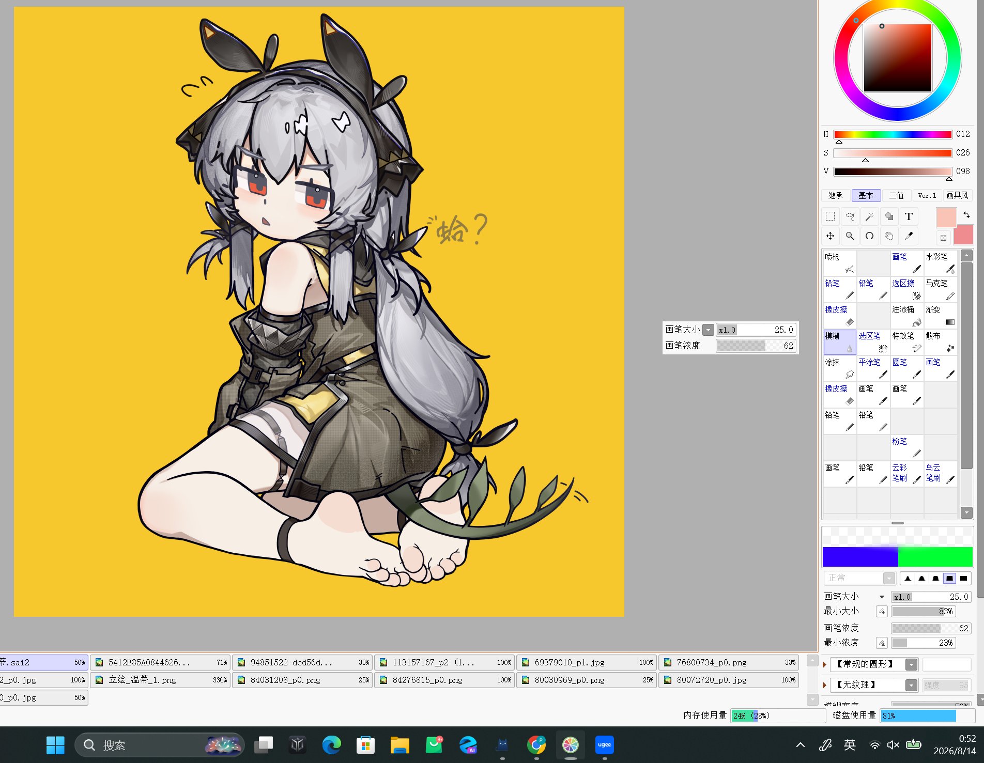
Task: Toggle the transparent color checkerboard button
Action: click(943, 238)
